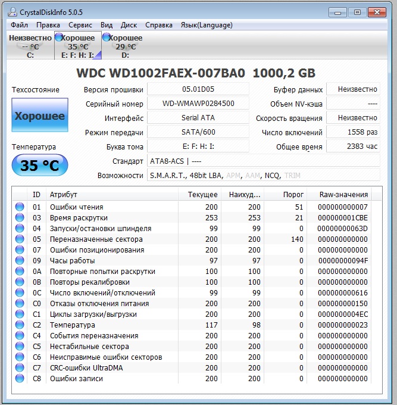The image size is (397, 405).
Task: Click the Атрибут column header
Action: tap(63, 195)
